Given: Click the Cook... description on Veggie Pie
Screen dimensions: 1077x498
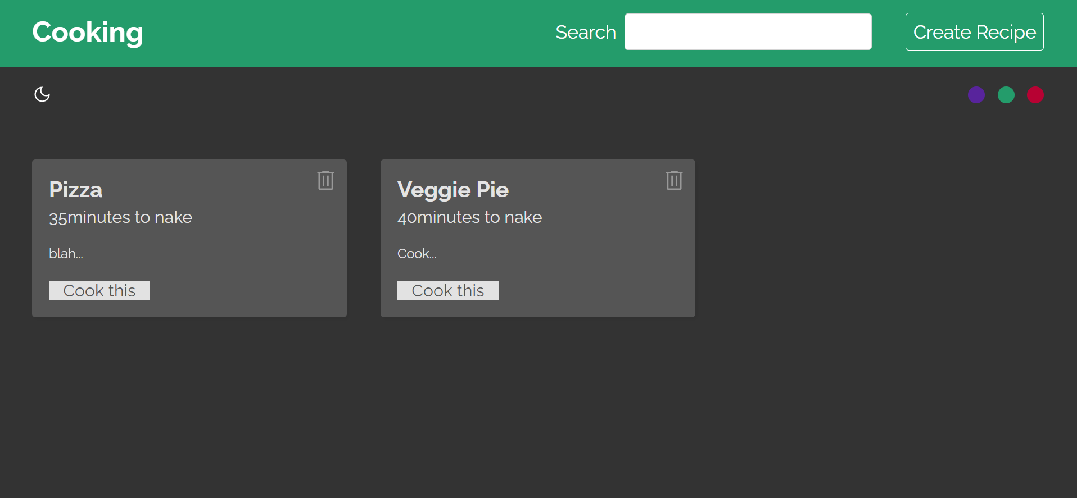Looking at the screenshot, I should point(417,253).
